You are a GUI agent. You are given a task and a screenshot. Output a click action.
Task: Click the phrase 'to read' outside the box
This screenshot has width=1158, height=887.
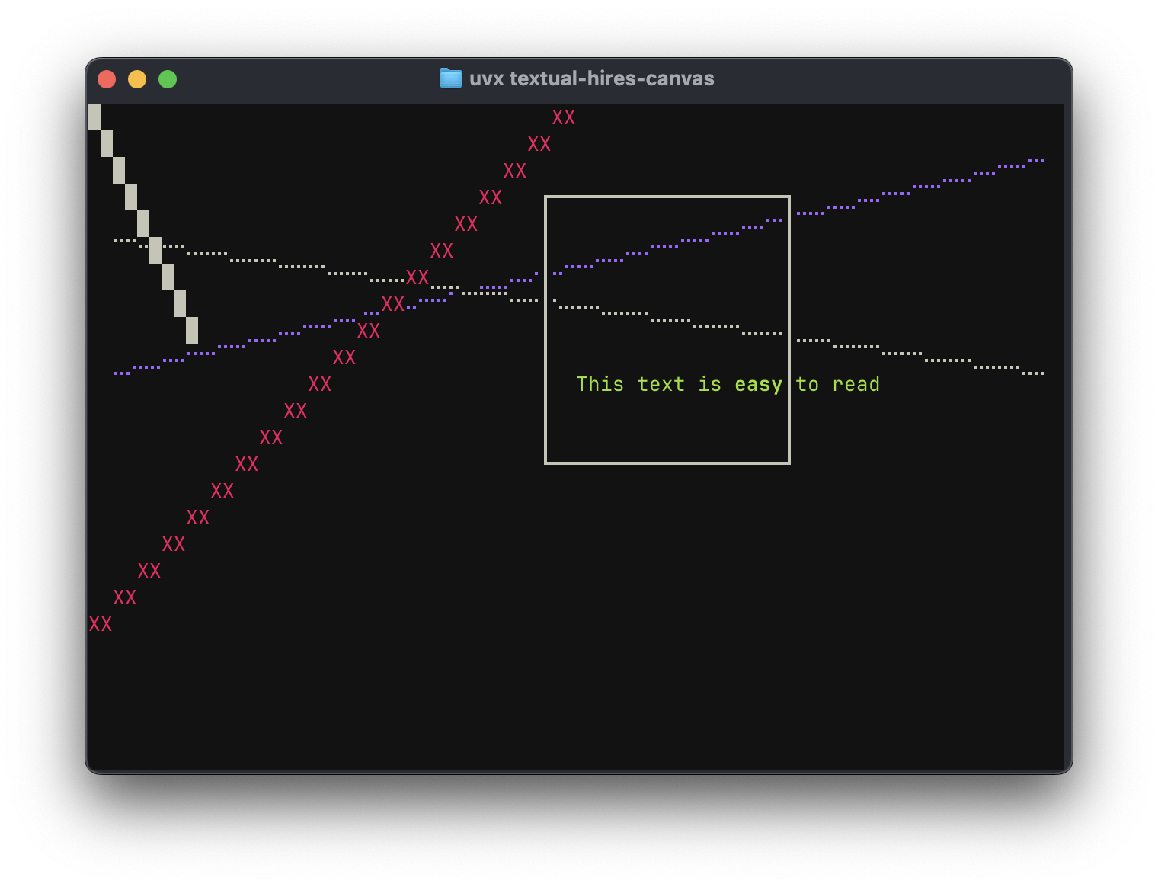(x=840, y=384)
